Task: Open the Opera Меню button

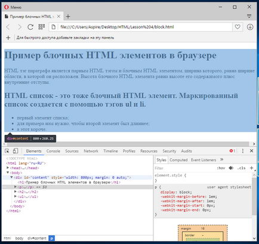Action: tap(13, 7)
